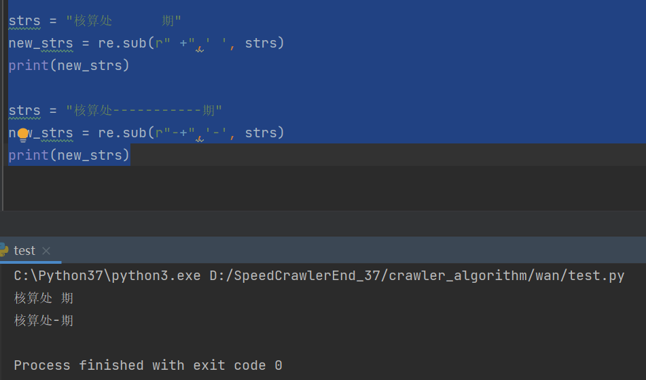The height and width of the screenshot is (380, 646).
Task: Click the empty editor area below the code
Action: point(323,188)
